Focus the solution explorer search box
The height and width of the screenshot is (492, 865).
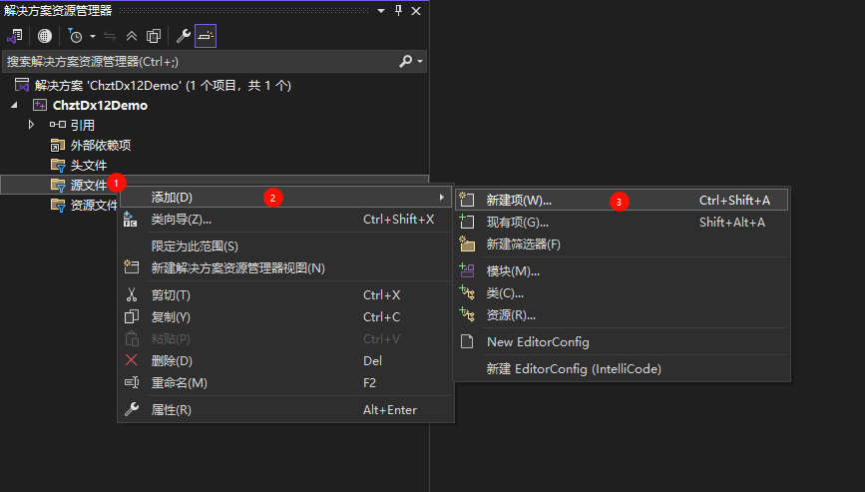200,62
